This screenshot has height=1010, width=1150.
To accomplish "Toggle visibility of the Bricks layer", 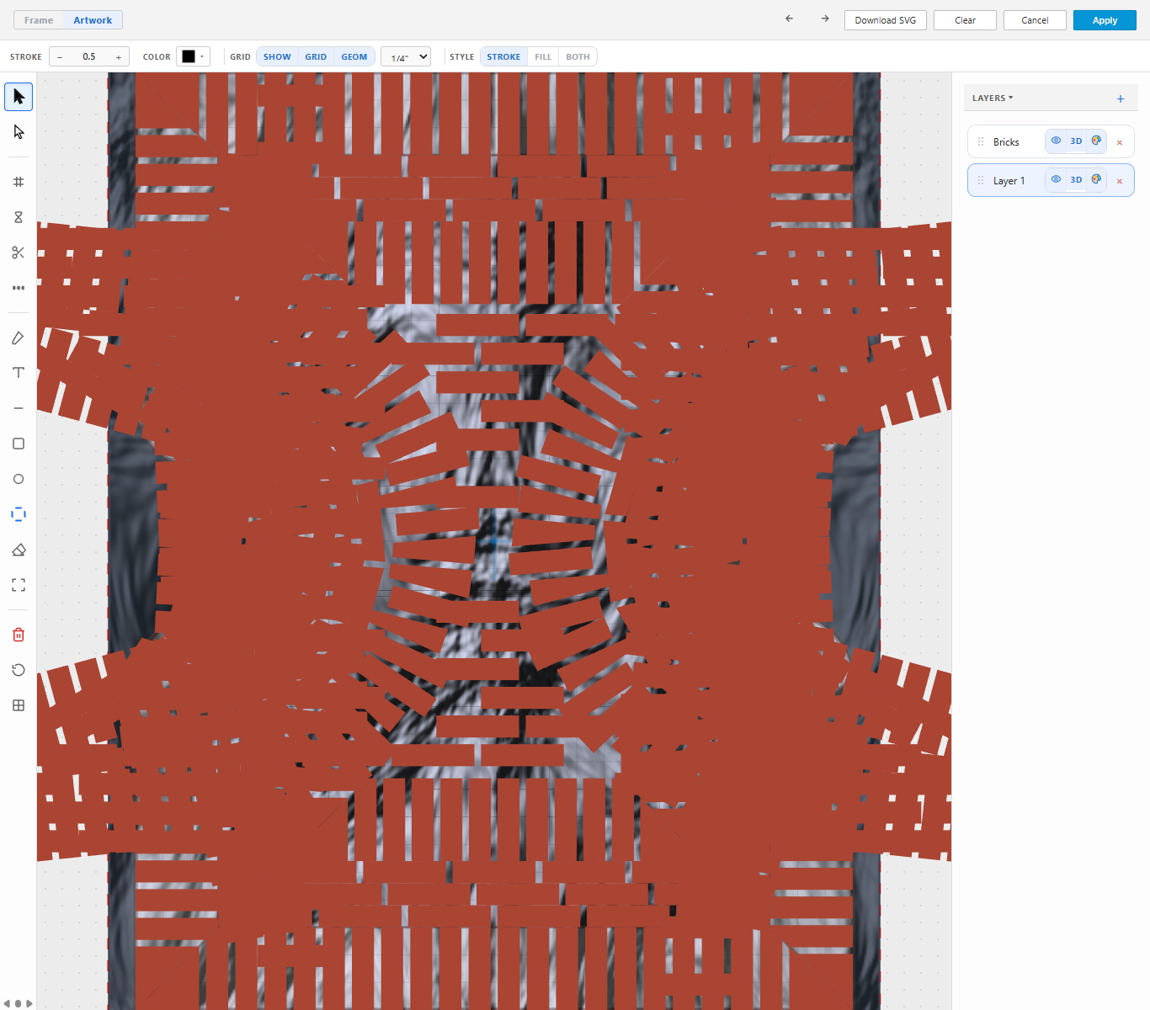I will tap(1056, 141).
